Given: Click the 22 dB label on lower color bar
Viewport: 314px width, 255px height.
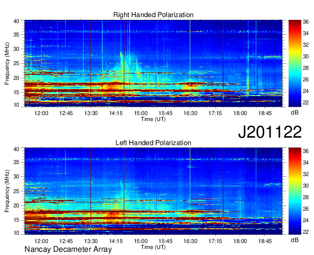Looking at the screenshot, I should [306, 232].
